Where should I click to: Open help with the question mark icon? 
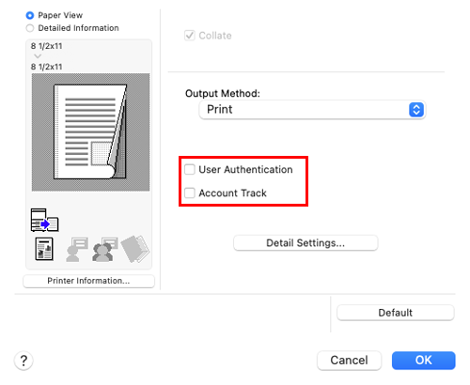(23, 361)
